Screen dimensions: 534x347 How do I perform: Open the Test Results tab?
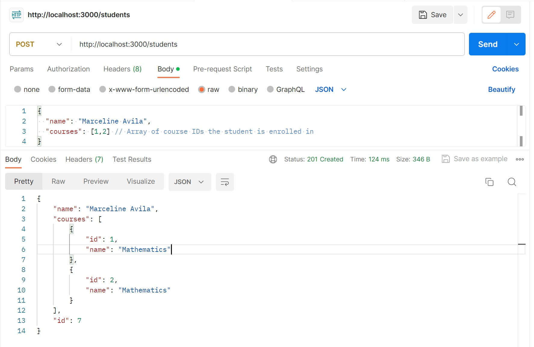click(132, 159)
